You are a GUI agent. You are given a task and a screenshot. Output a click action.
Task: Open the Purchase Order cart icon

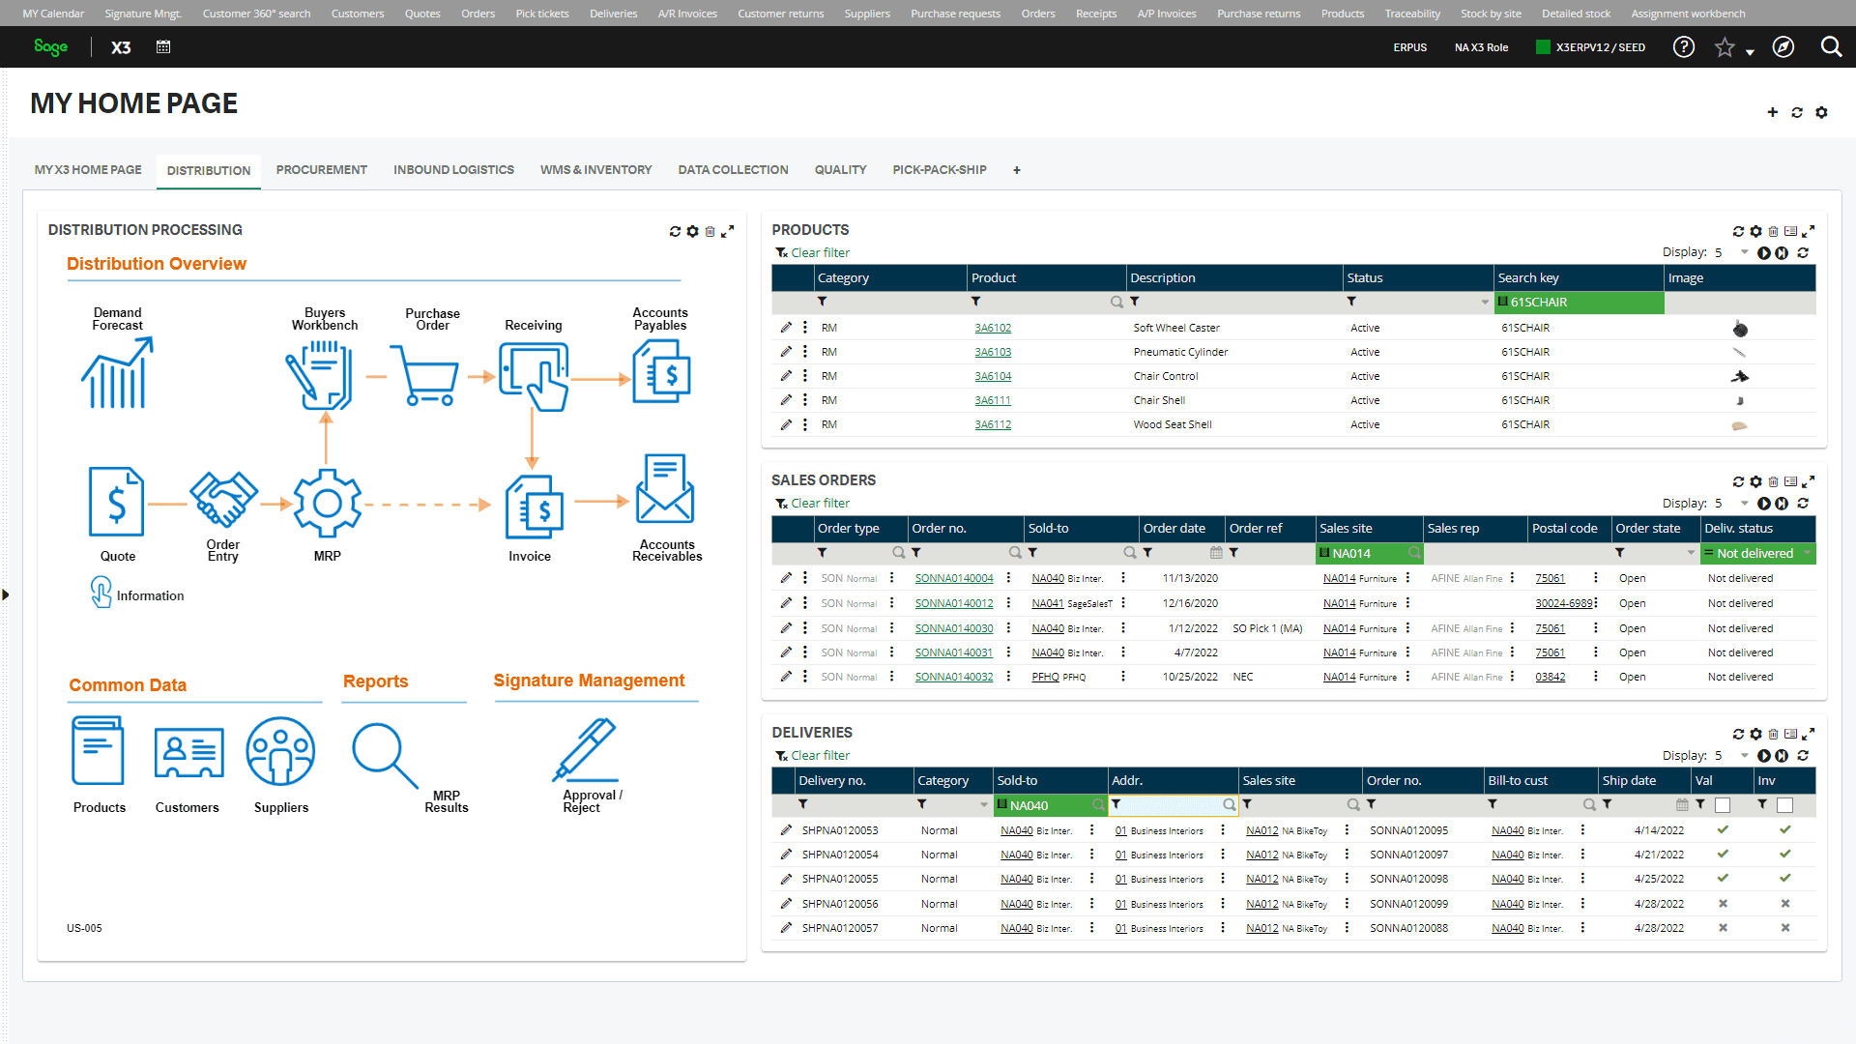coord(424,376)
